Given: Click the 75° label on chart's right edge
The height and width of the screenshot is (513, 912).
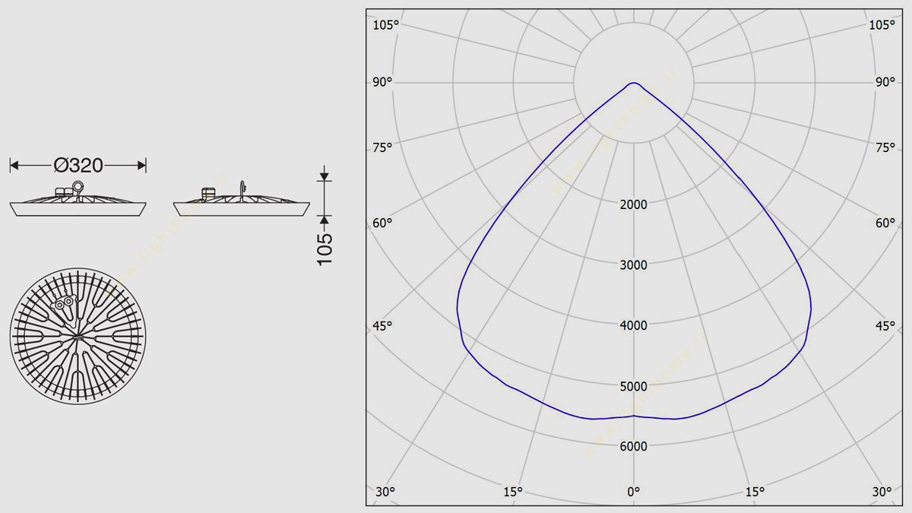Looking at the screenshot, I should pos(885,147).
